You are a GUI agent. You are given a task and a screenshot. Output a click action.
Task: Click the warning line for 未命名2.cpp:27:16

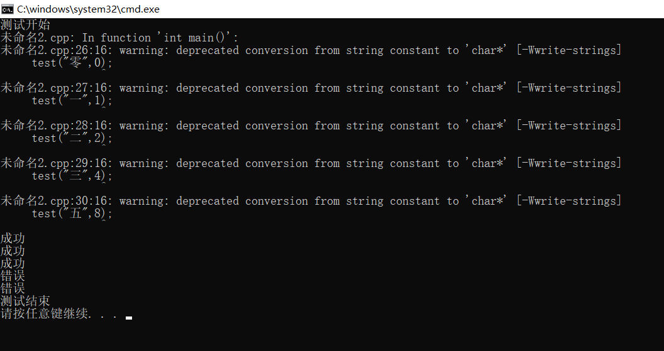pyautogui.click(x=311, y=88)
